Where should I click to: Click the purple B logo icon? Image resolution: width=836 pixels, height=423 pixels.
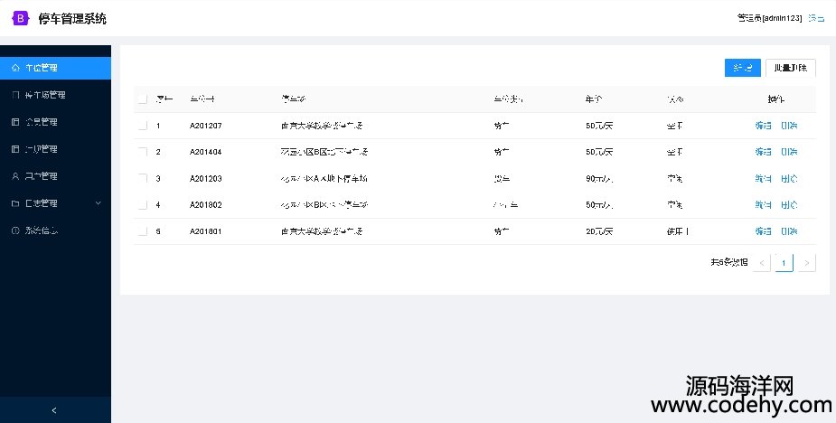pos(20,18)
